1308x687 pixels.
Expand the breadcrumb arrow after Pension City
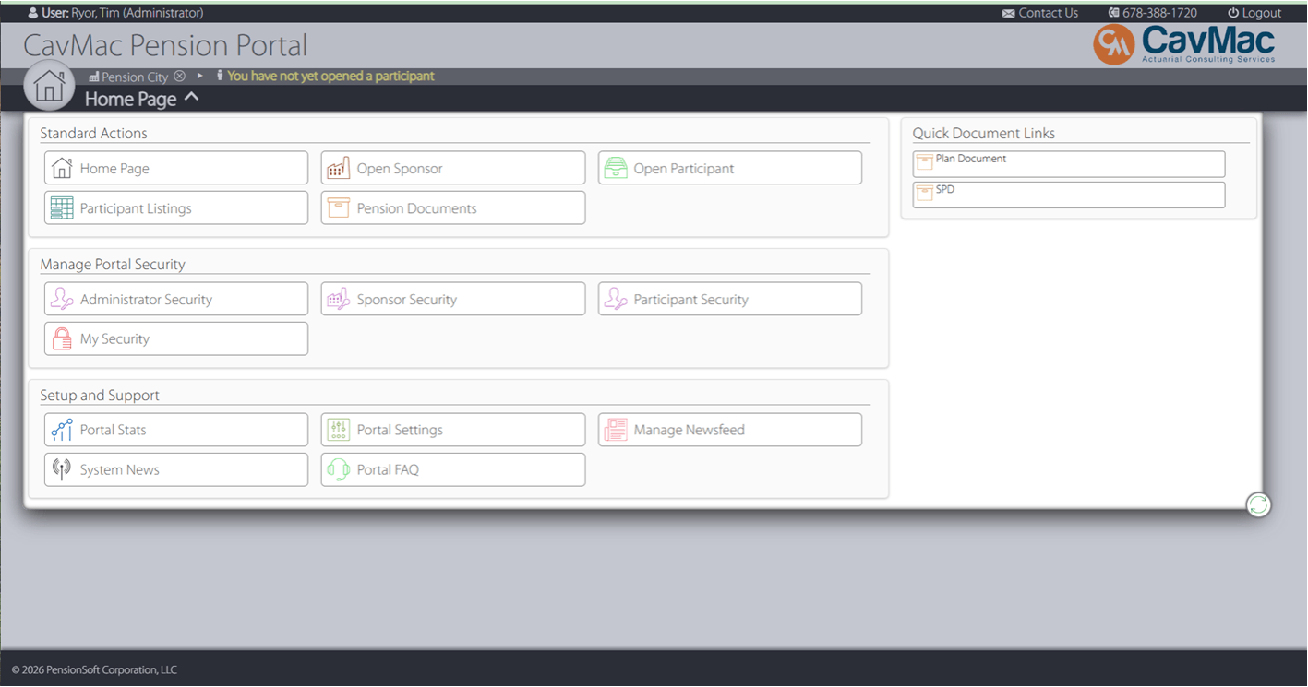[200, 76]
